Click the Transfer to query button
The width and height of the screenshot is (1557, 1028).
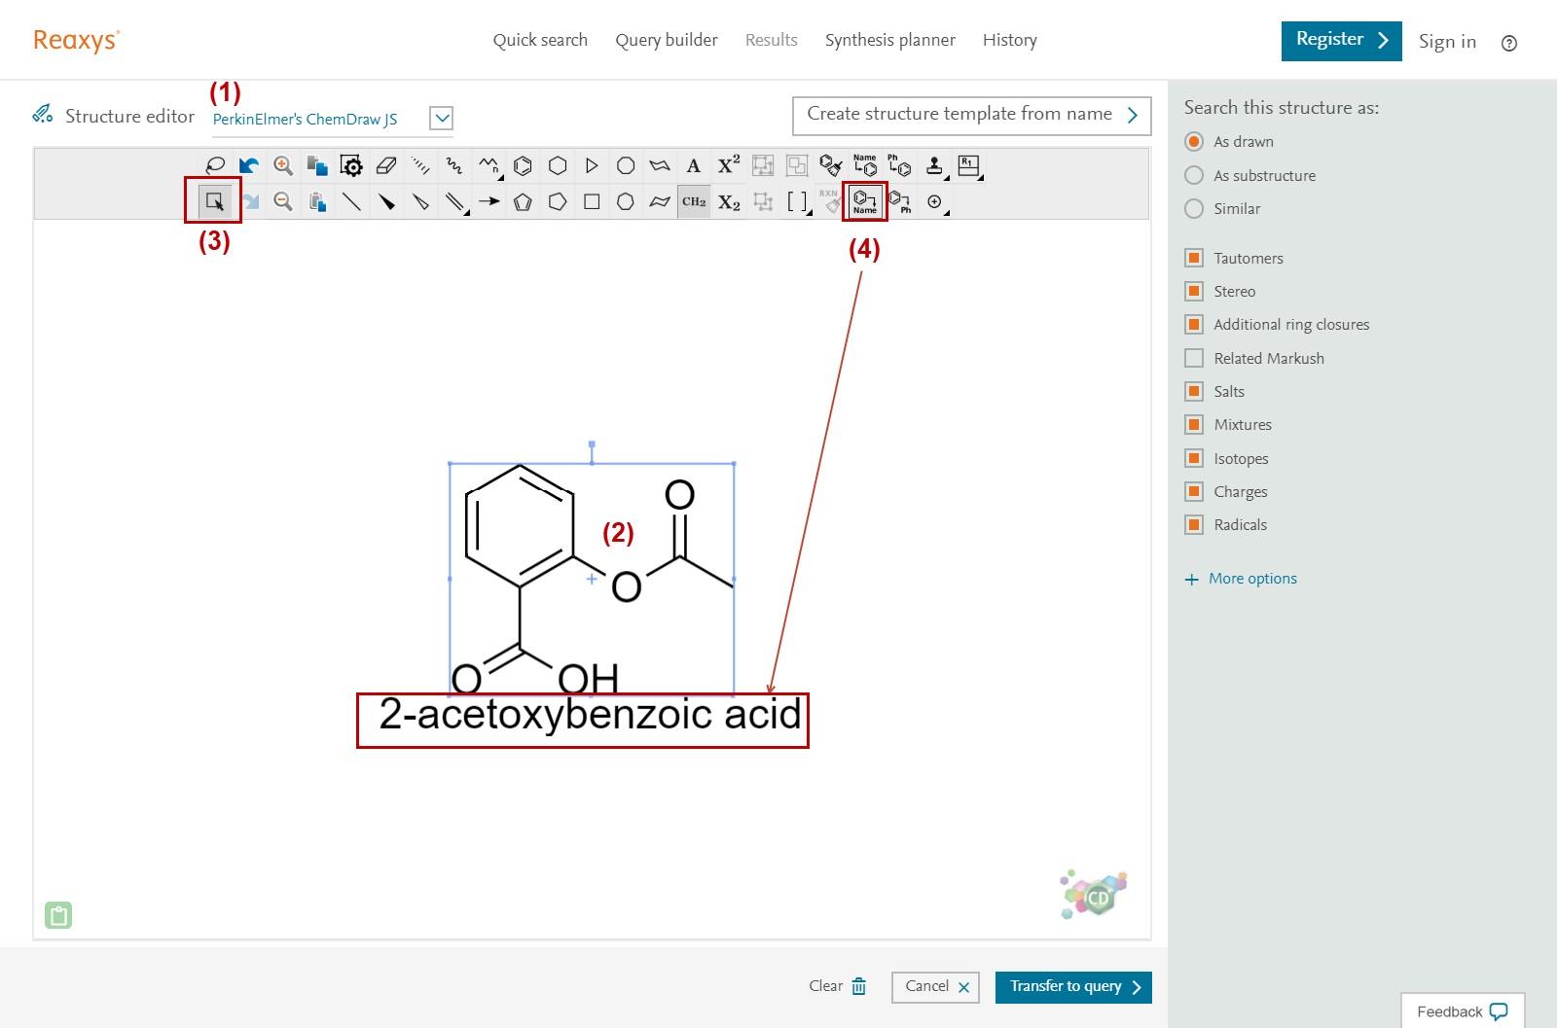point(1072,986)
